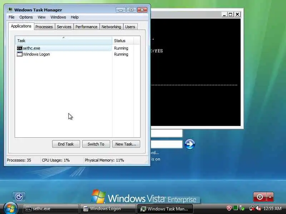Click the End Task button
This screenshot has height=214, width=286.
[66, 144]
